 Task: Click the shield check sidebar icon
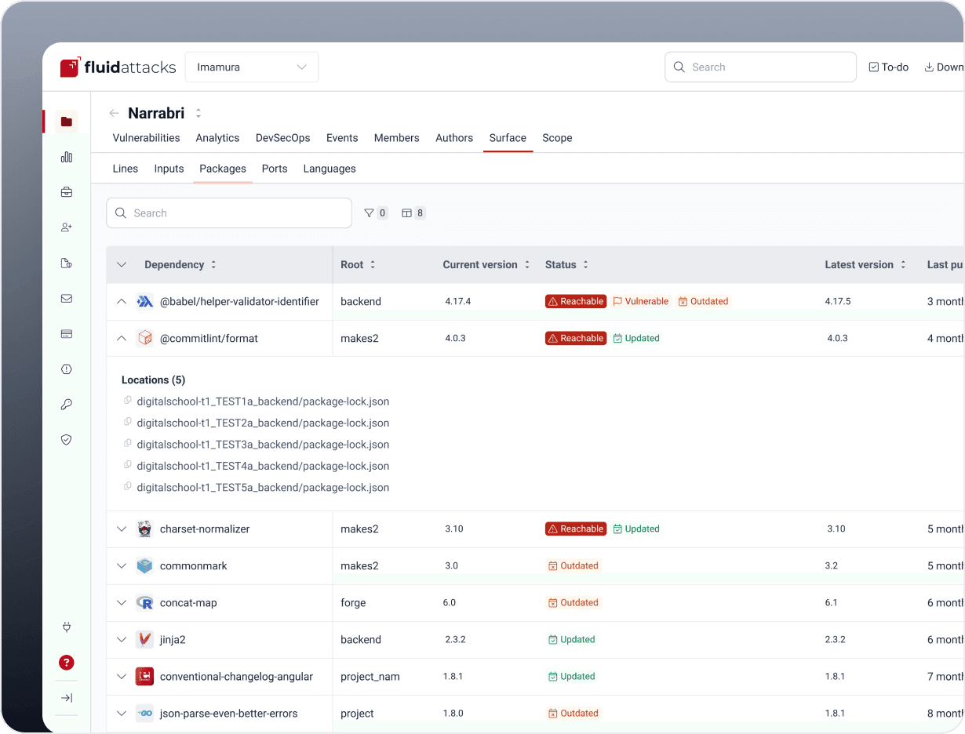point(67,440)
